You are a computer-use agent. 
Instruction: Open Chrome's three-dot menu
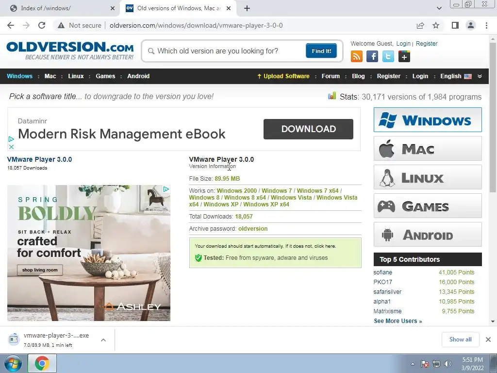486,25
